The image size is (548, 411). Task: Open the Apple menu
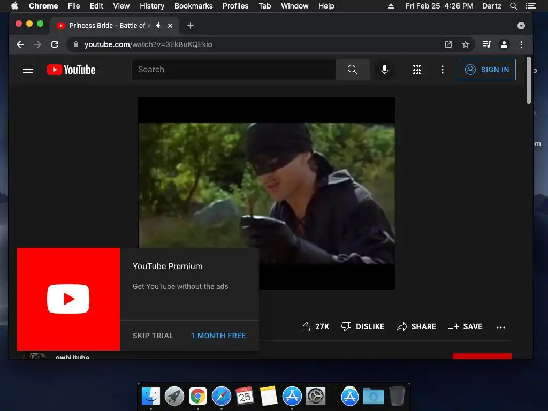[x=14, y=6]
